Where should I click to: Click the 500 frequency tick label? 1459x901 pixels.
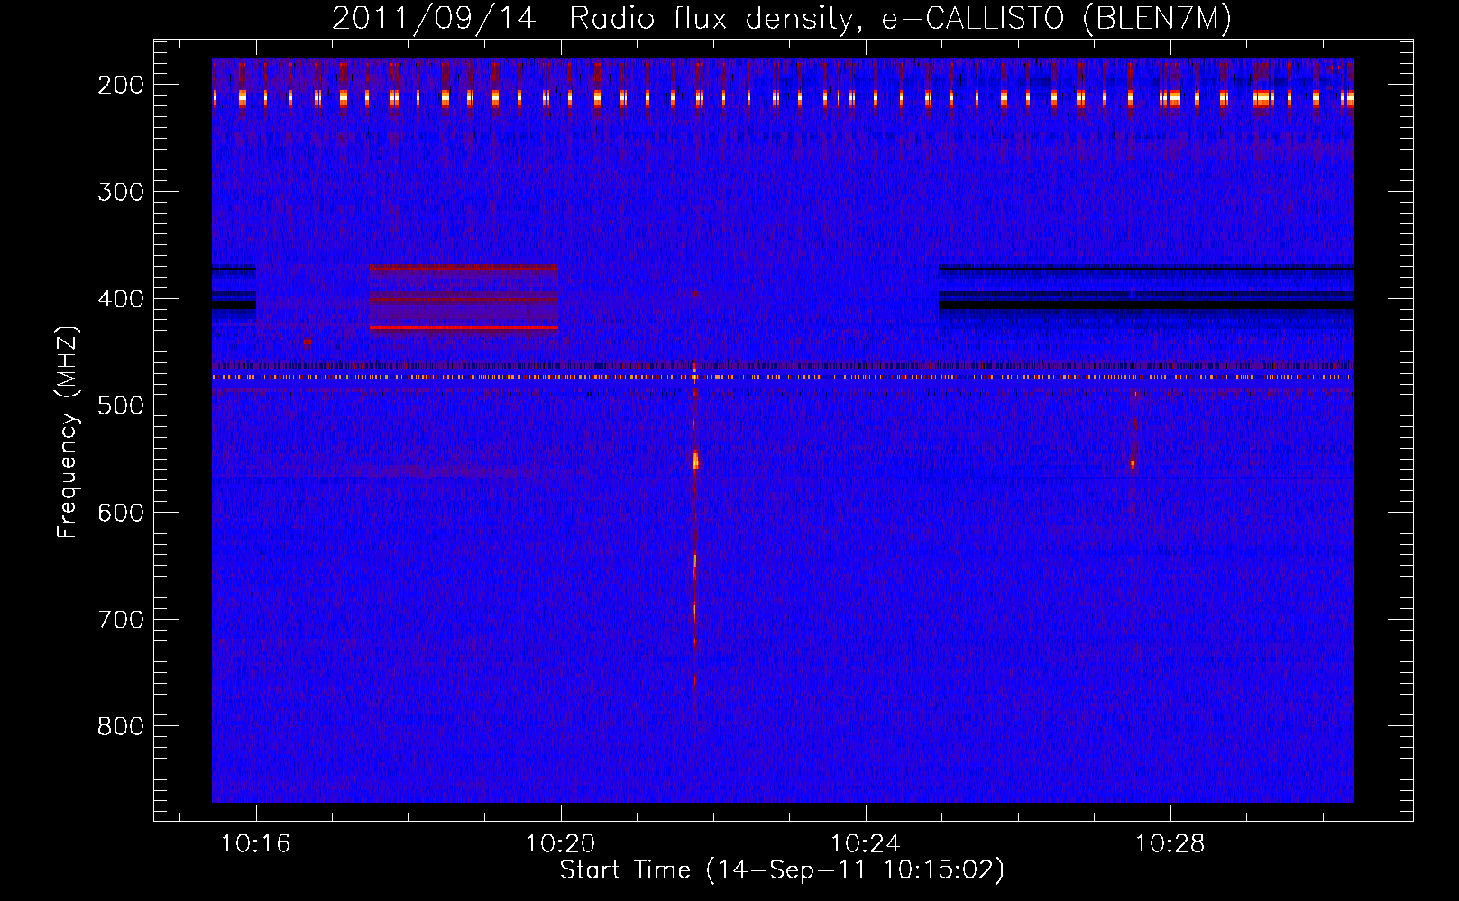coord(120,405)
